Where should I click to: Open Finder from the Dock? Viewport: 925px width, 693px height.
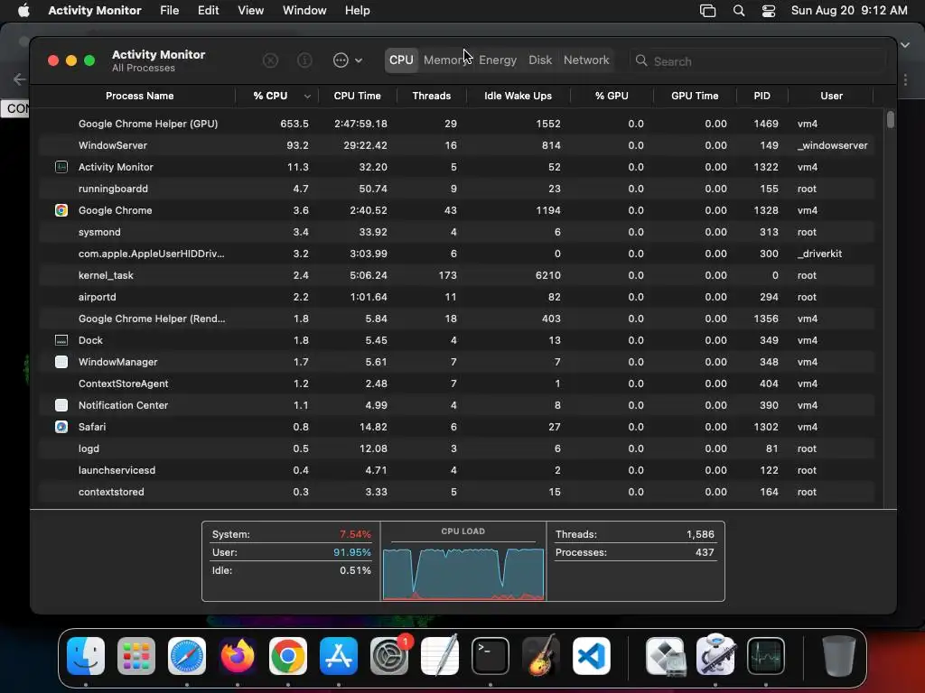point(86,656)
